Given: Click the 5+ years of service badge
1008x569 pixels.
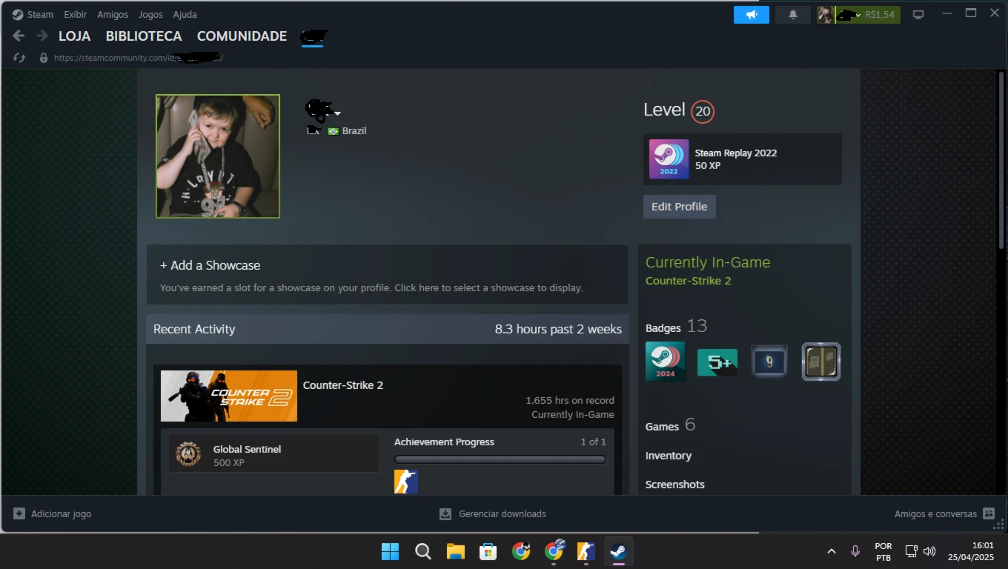Looking at the screenshot, I should (x=717, y=362).
